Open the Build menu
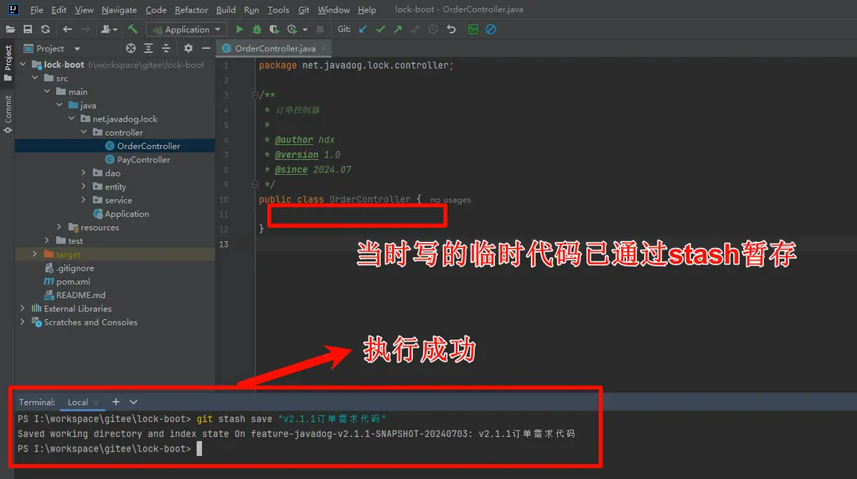Viewport: 857px width, 479px height. coord(226,10)
